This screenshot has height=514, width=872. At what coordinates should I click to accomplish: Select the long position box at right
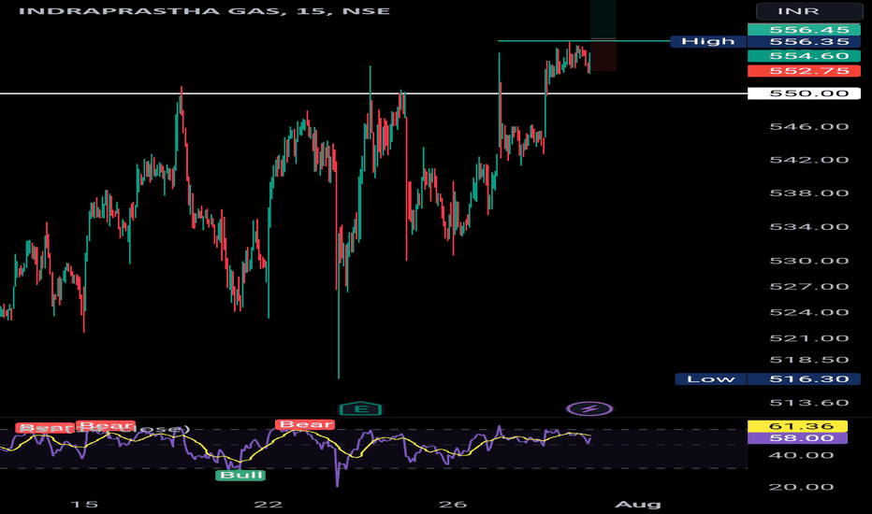[603, 36]
